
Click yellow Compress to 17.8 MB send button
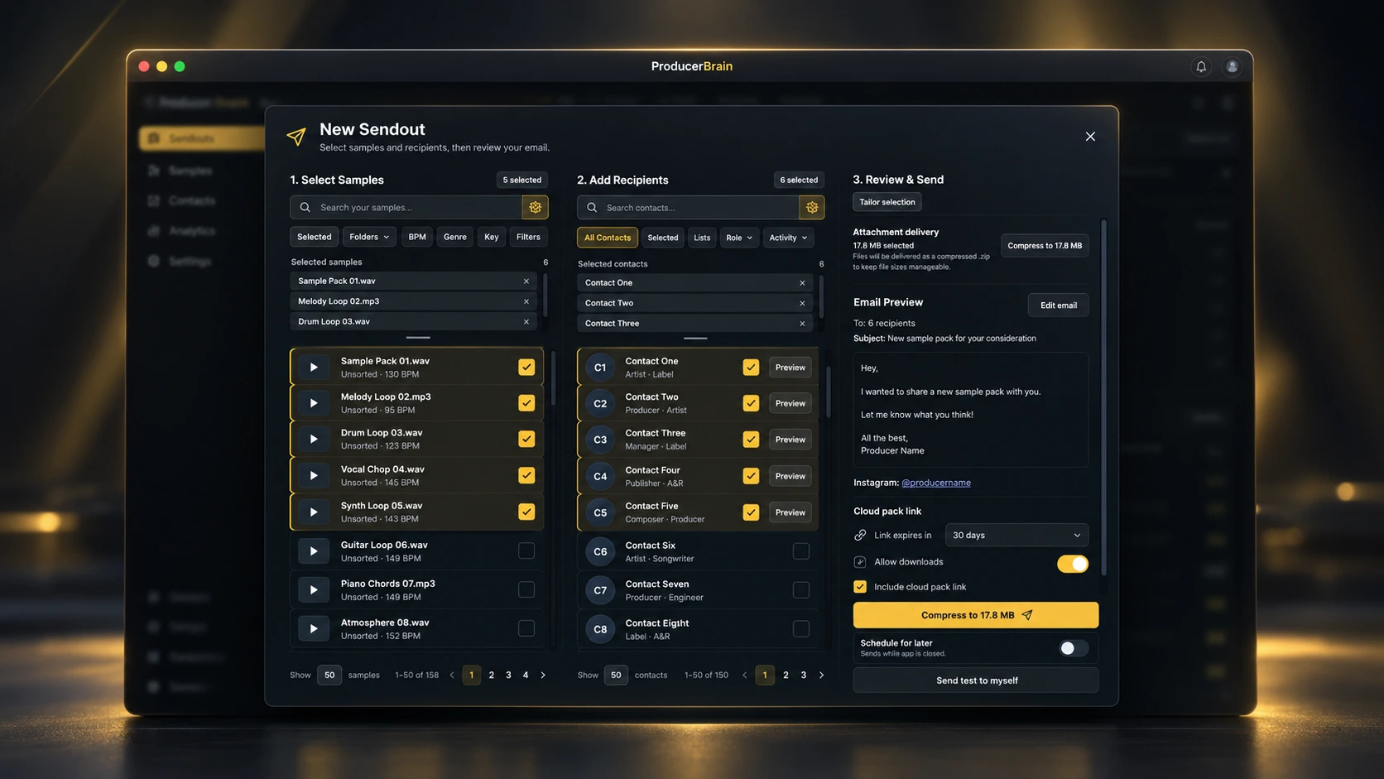point(976,615)
